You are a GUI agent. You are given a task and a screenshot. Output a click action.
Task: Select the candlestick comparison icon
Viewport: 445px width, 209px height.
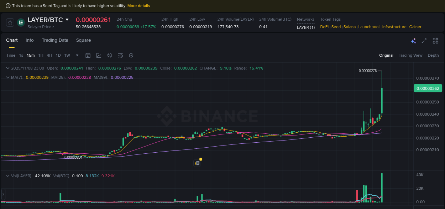109,55
